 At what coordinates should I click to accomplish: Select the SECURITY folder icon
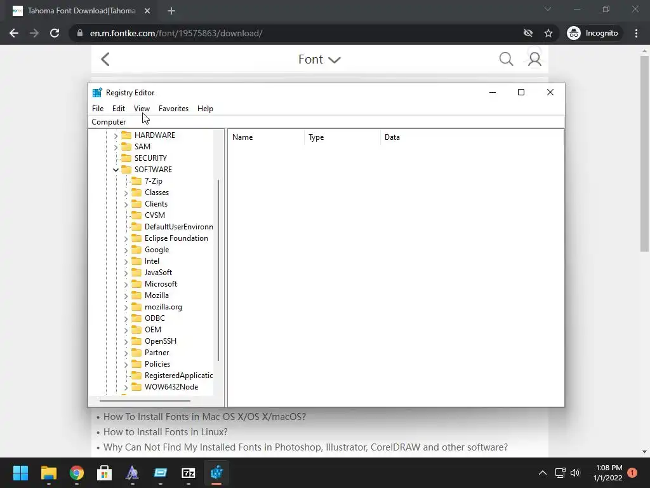coord(126,158)
